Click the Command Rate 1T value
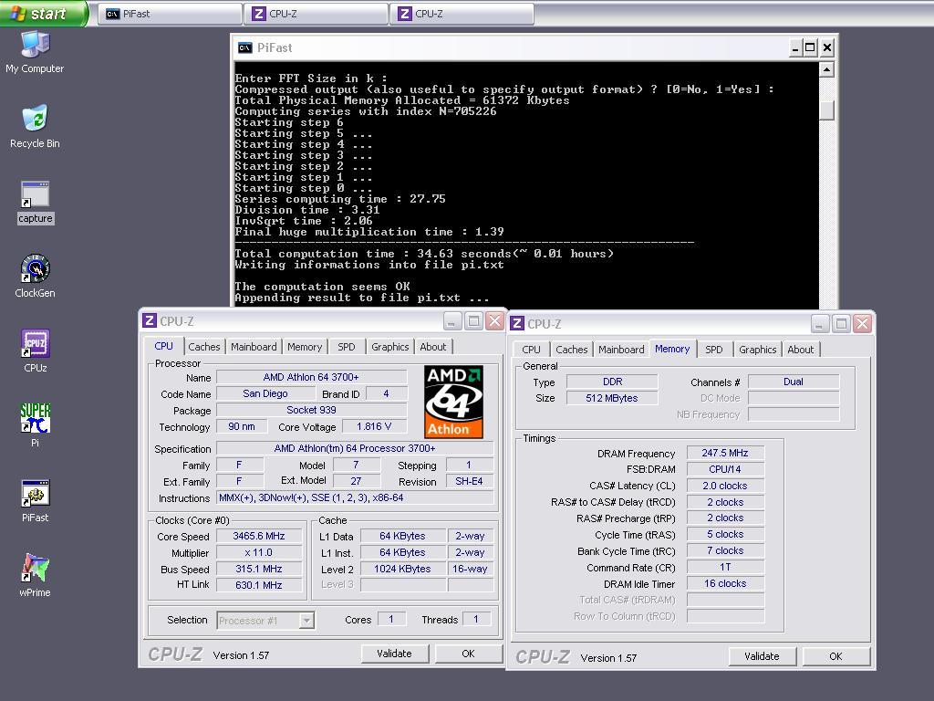Image resolution: width=934 pixels, height=701 pixels. click(725, 568)
